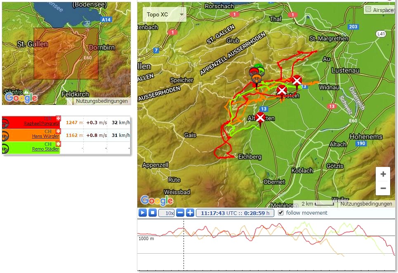Click the orange viewport rectangle in overview map
398x273 pixels.
click(66, 53)
